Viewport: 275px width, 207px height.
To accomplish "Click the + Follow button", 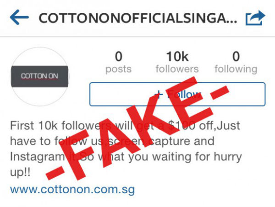I will pyautogui.click(x=177, y=94).
